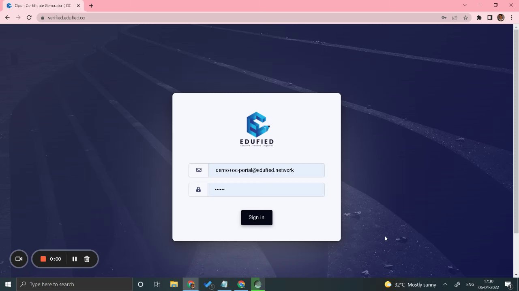Viewport: 519px width, 291px height.
Task: Click the padlock icon beside password field
Action: (198, 190)
